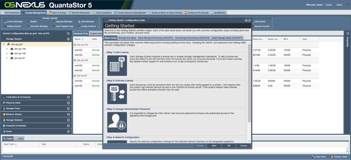Open the Cloud Containers tab
Viewport: 351px width, 160px height.
point(102,13)
